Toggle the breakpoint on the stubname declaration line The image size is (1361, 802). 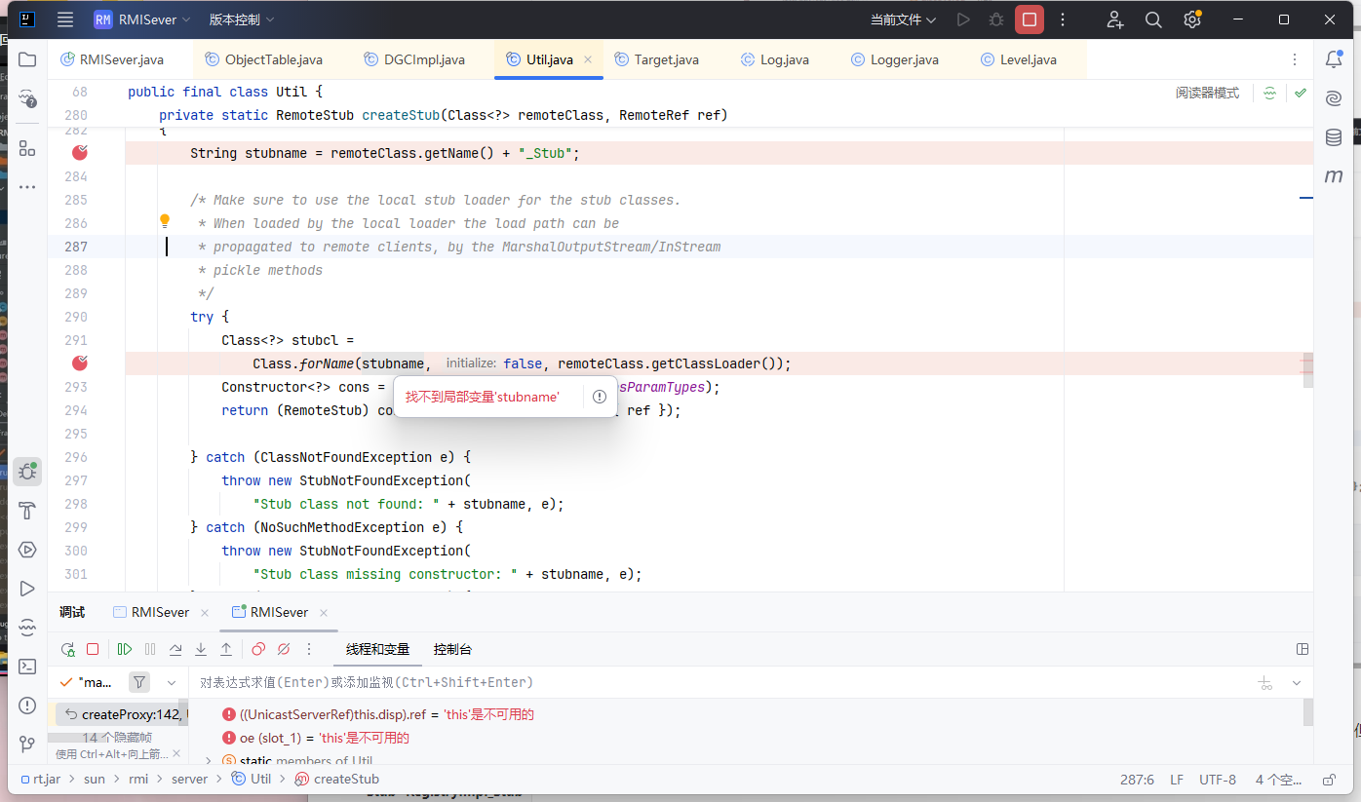(80, 153)
